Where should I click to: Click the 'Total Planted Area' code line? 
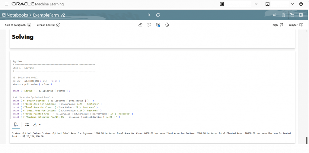73,114
